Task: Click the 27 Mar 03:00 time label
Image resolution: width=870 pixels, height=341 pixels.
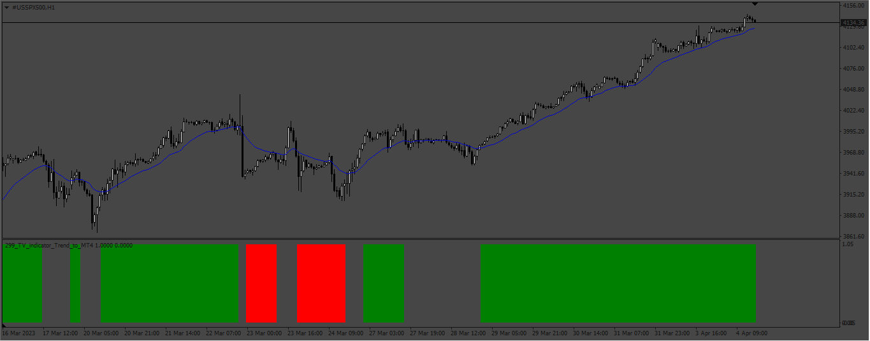Action: pos(387,333)
